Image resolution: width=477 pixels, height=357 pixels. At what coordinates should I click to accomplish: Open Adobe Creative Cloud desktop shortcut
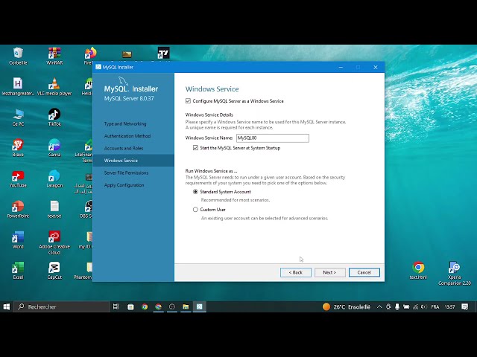pyautogui.click(x=54, y=242)
